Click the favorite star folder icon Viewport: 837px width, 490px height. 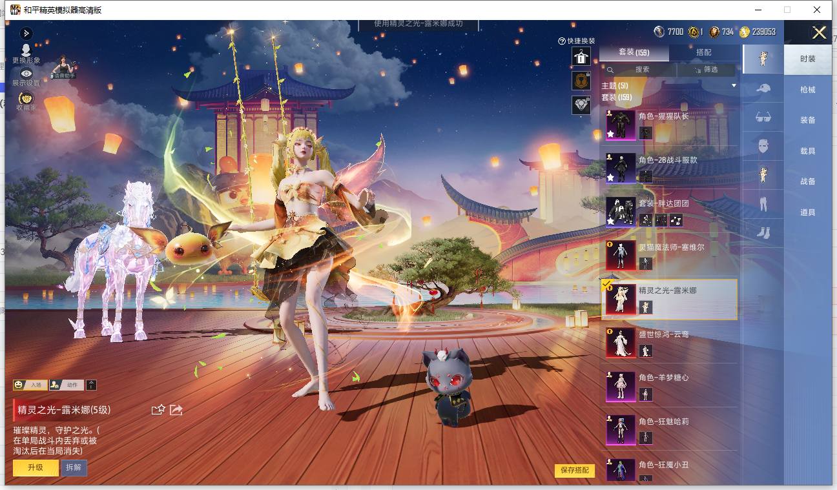[158, 409]
